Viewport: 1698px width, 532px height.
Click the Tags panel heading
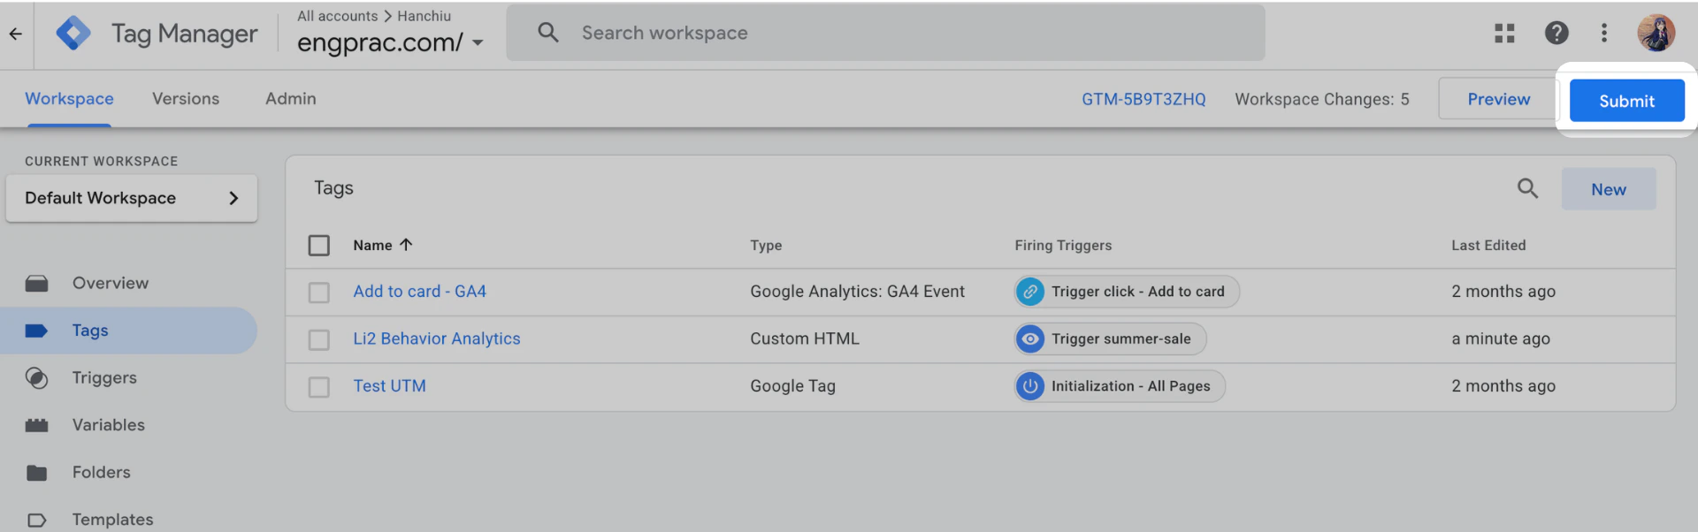pos(333,187)
